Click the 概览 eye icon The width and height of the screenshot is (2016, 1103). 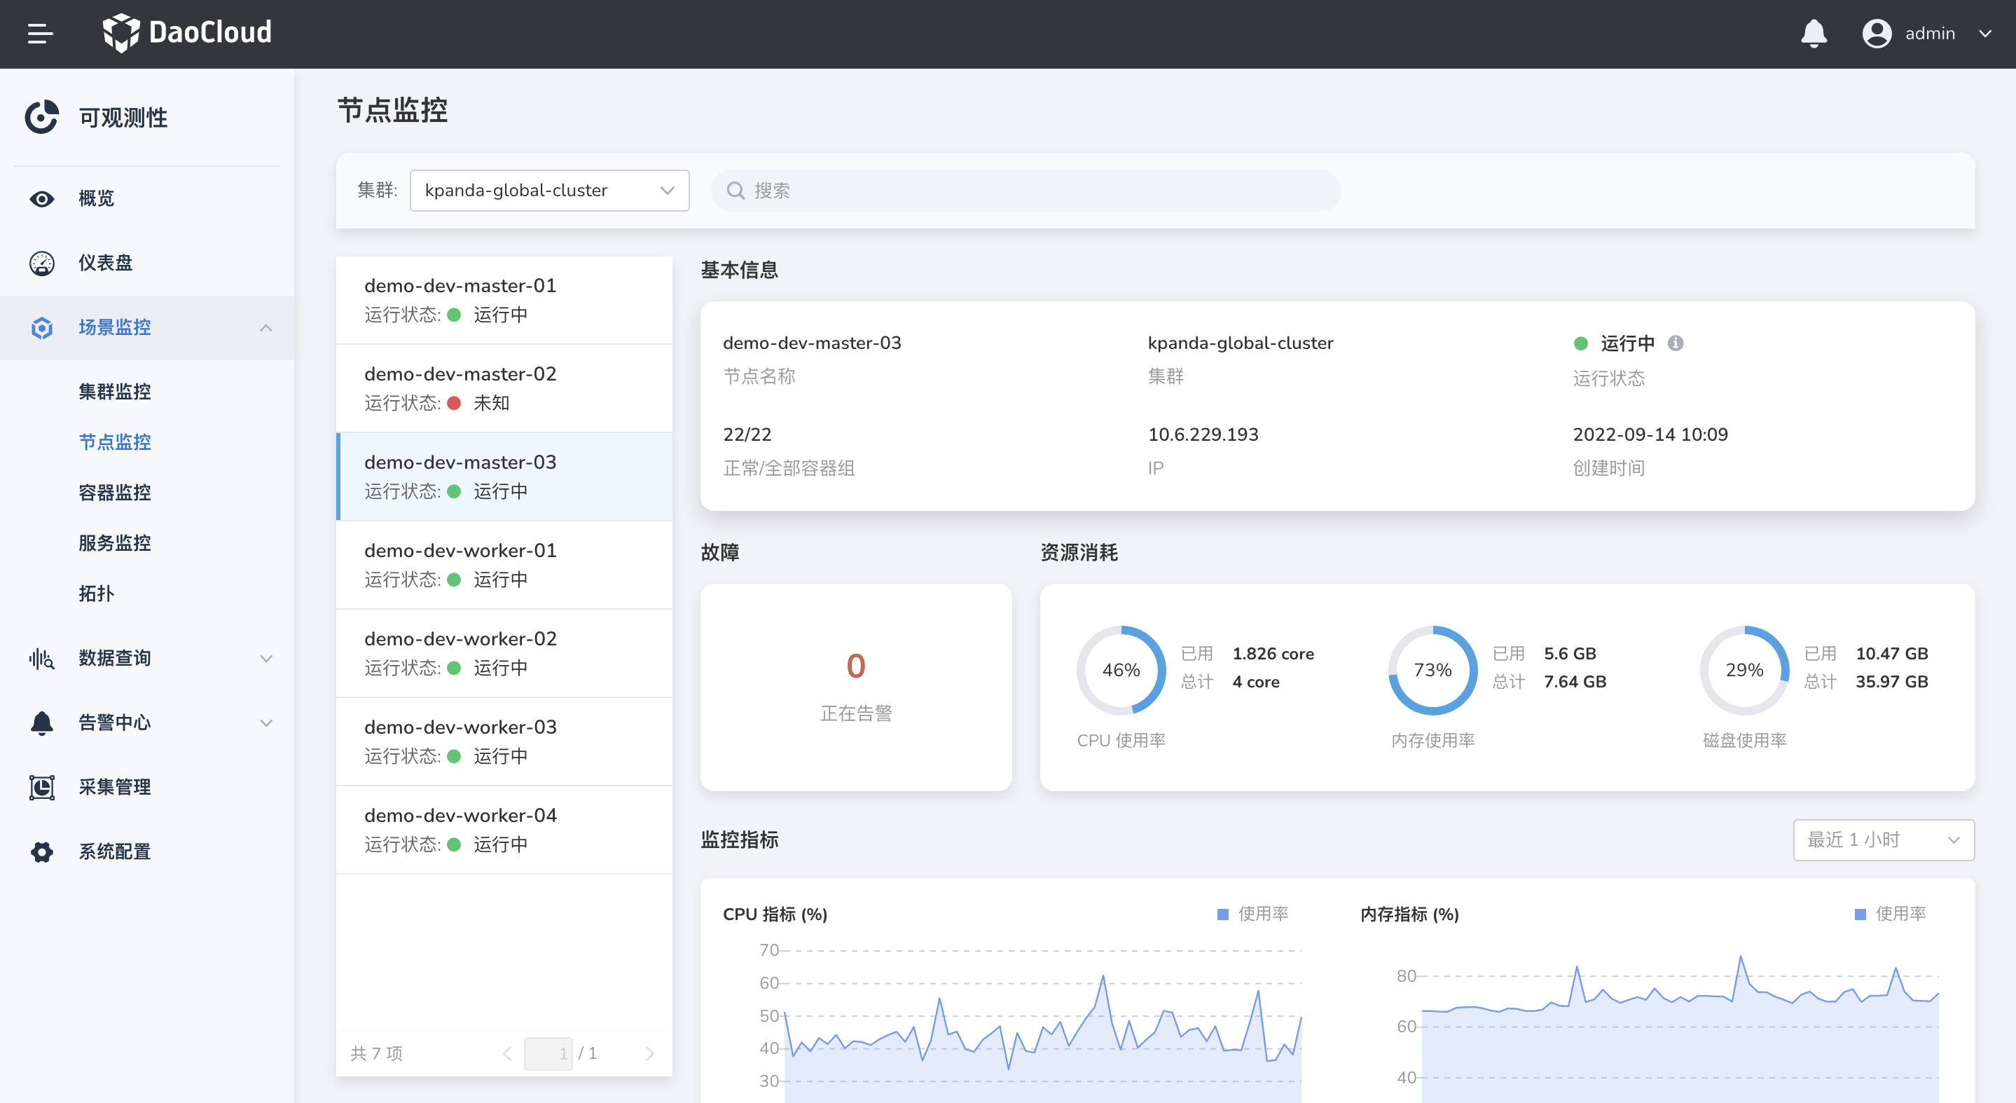click(x=41, y=199)
